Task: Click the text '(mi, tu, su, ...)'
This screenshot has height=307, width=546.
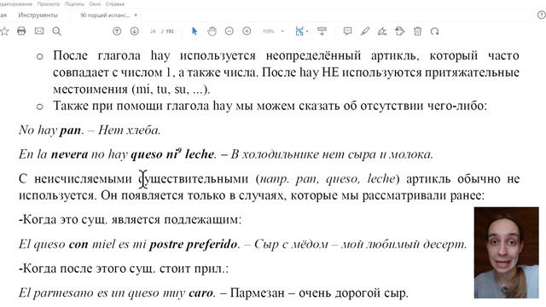Action: tap(171, 90)
